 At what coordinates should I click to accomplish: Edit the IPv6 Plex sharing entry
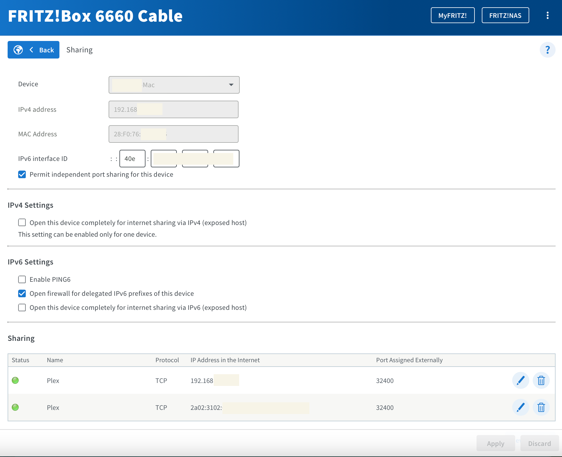[x=520, y=407]
